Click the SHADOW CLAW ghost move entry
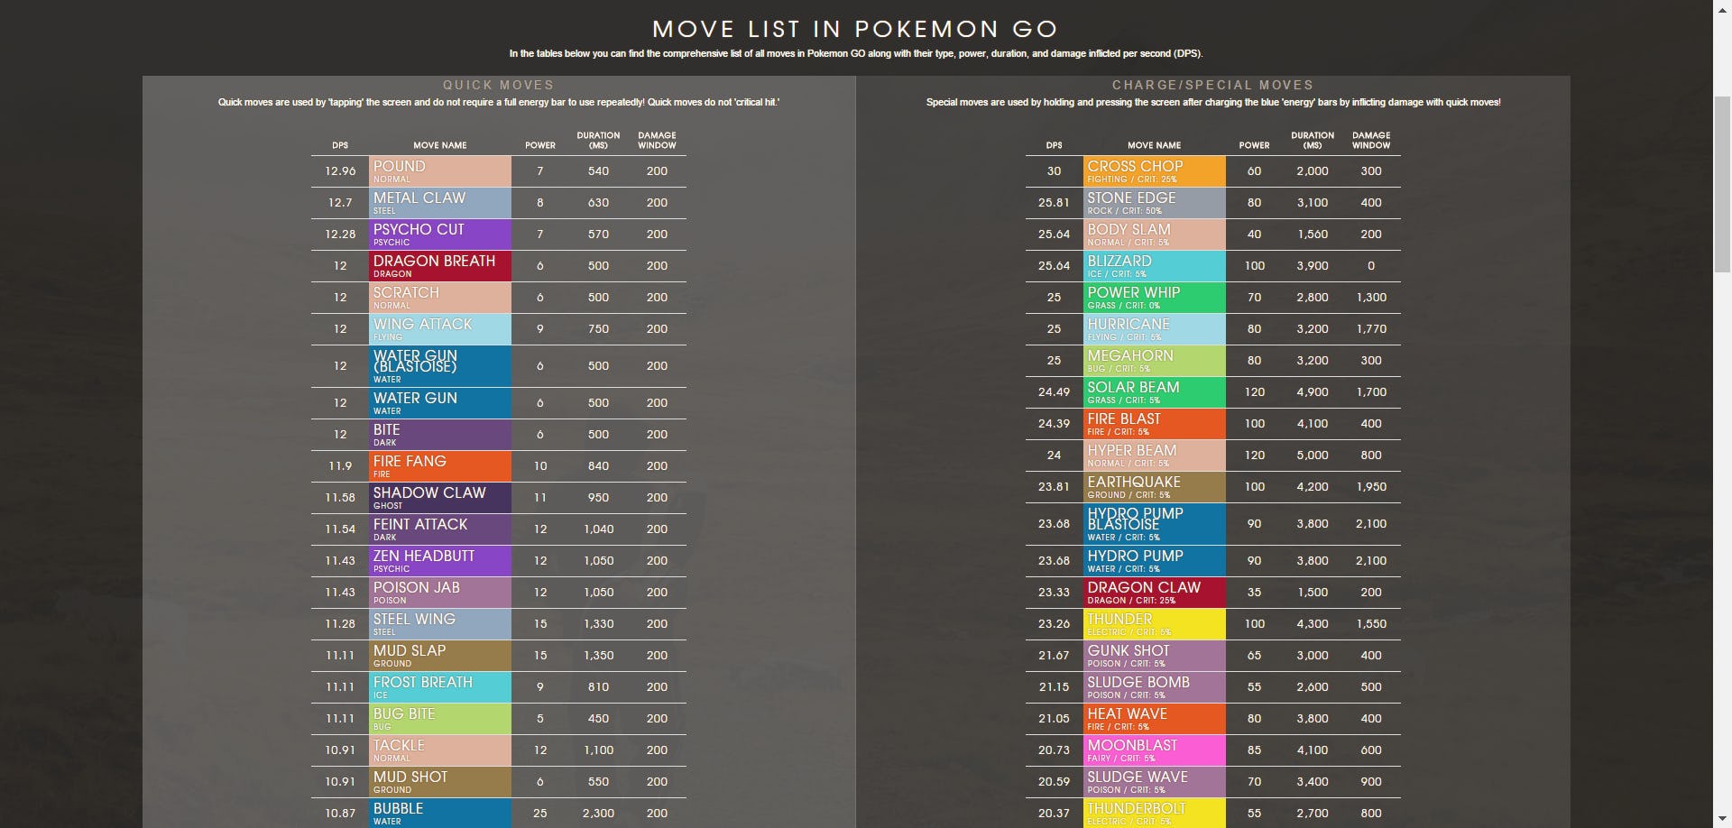The height and width of the screenshot is (828, 1732). [440, 497]
